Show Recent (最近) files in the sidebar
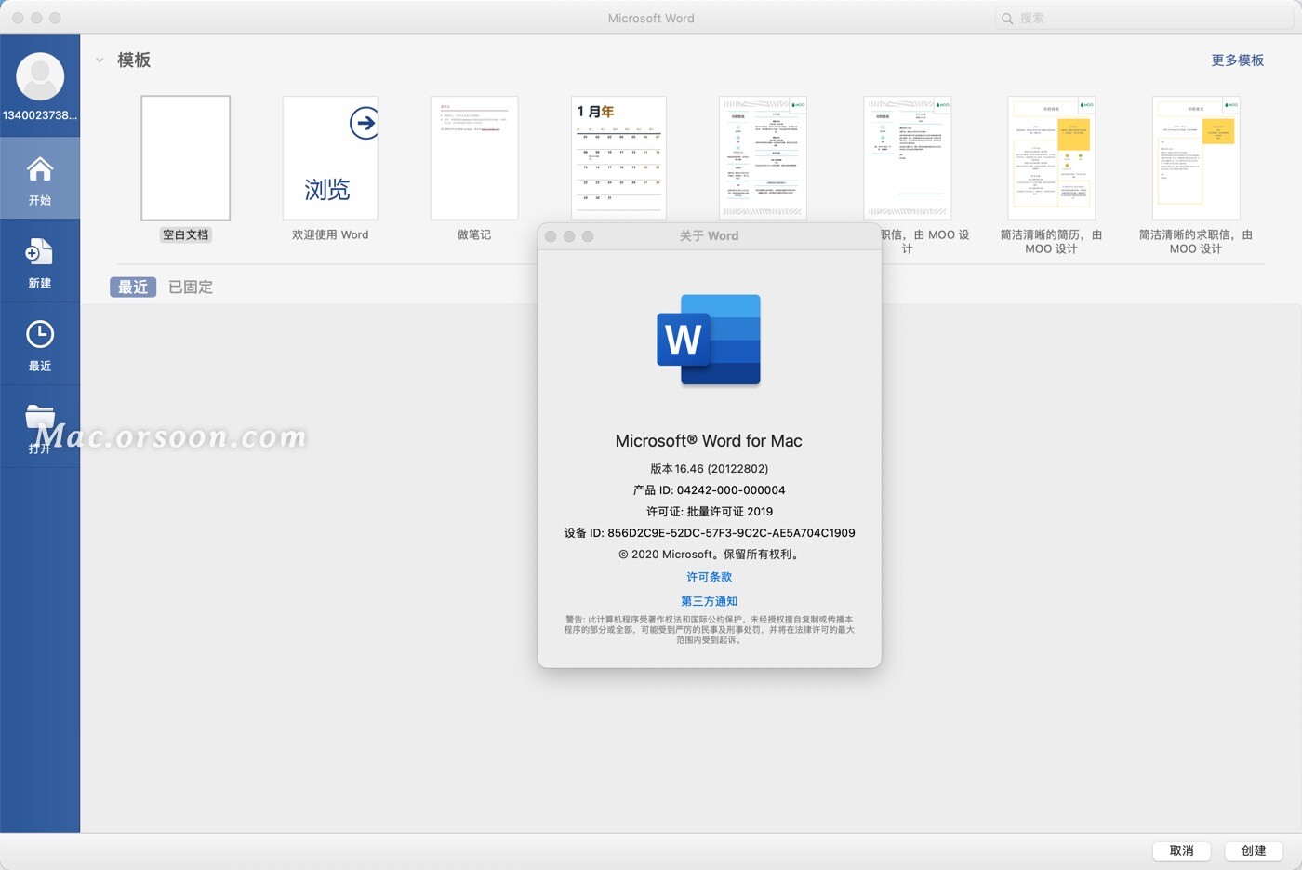Viewport: 1302px width, 870px height. pyautogui.click(x=40, y=344)
